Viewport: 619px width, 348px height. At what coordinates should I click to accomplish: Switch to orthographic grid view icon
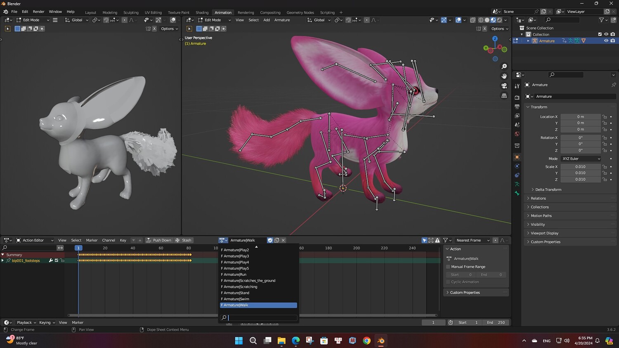[x=504, y=96]
